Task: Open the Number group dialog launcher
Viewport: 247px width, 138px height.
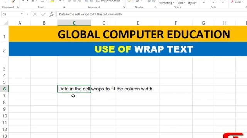Action: point(155,7)
